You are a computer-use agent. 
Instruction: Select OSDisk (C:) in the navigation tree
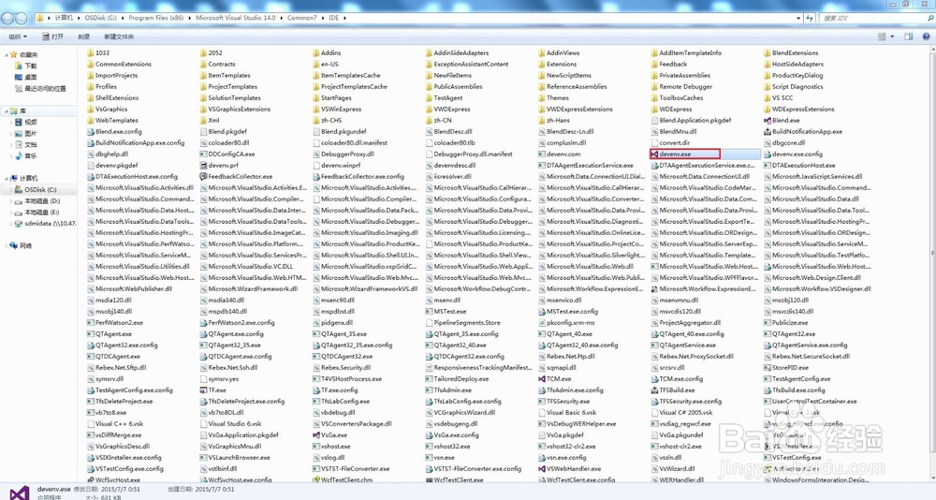(40, 189)
